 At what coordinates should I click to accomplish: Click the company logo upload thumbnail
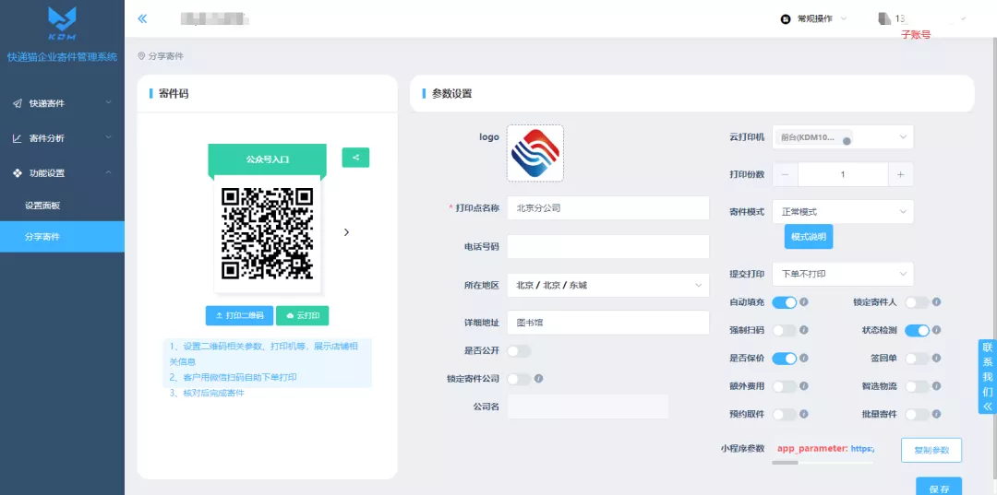[535, 153]
